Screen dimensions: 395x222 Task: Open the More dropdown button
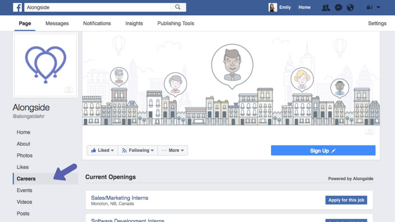(173, 150)
